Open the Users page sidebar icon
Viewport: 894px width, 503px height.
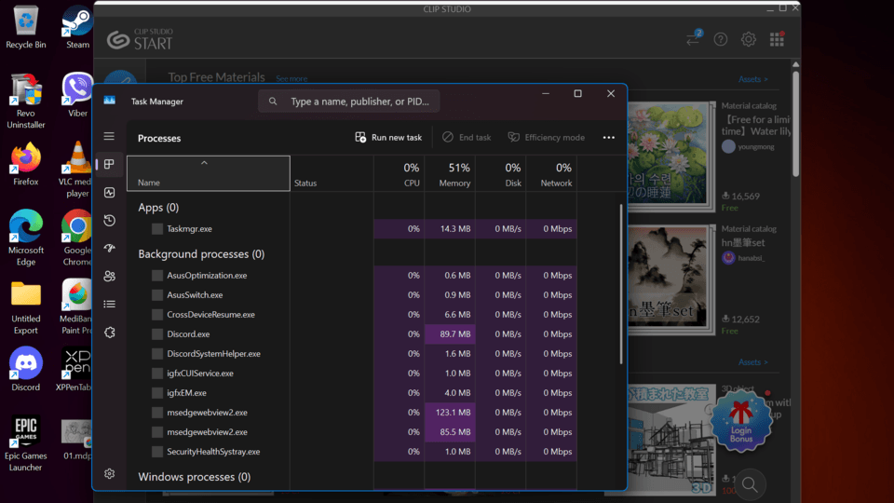(x=110, y=277)
